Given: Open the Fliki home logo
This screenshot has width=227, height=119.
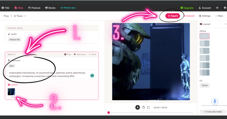Looking at the screenshot, I should click(x=5, y=8).
